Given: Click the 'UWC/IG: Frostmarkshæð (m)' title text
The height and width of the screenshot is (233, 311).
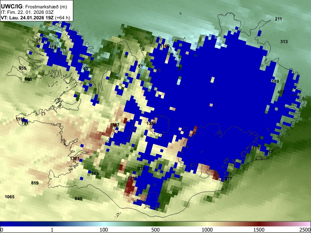Looking at the screenshot, I should pos(34,7).
